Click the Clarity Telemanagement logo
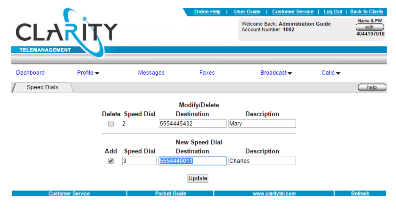The image size is (396, 209). pos(66,33)
